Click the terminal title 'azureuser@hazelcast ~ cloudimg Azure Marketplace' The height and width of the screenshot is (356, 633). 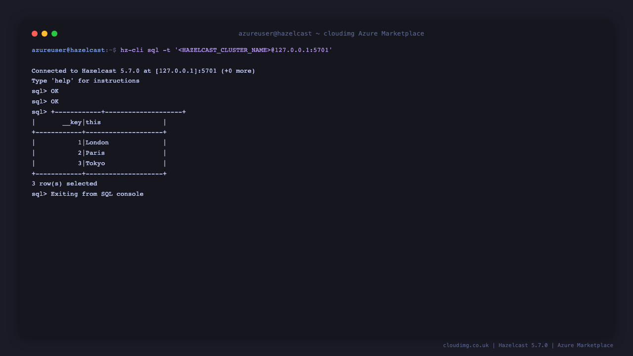tap(331, 34)
